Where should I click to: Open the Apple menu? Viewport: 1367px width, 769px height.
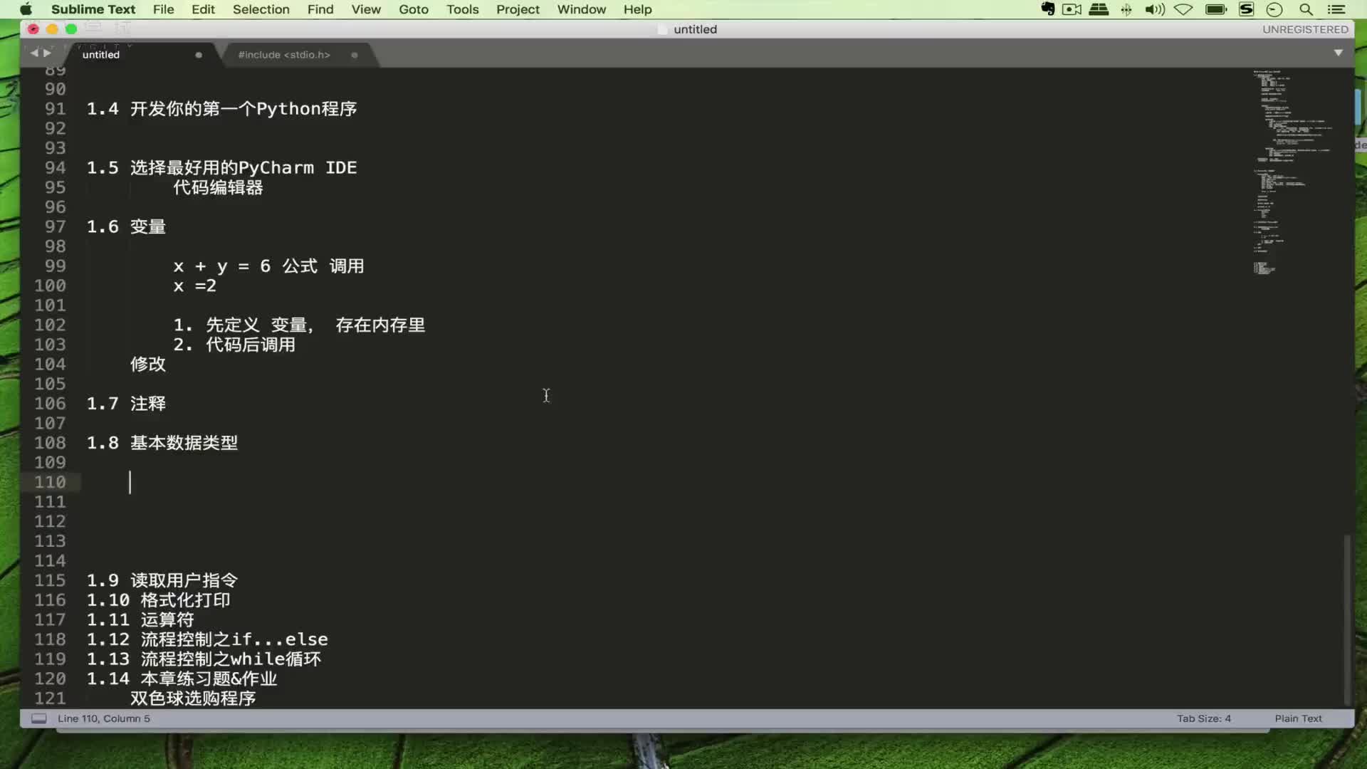tap(26, 9)
